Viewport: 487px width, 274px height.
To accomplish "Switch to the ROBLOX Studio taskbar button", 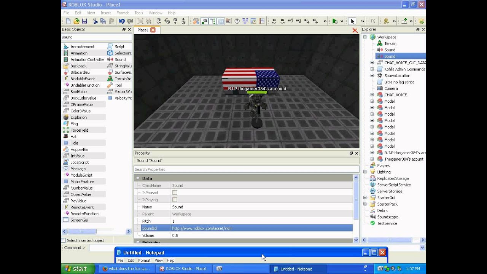I will pyautogui.click(x=183, y=269).
